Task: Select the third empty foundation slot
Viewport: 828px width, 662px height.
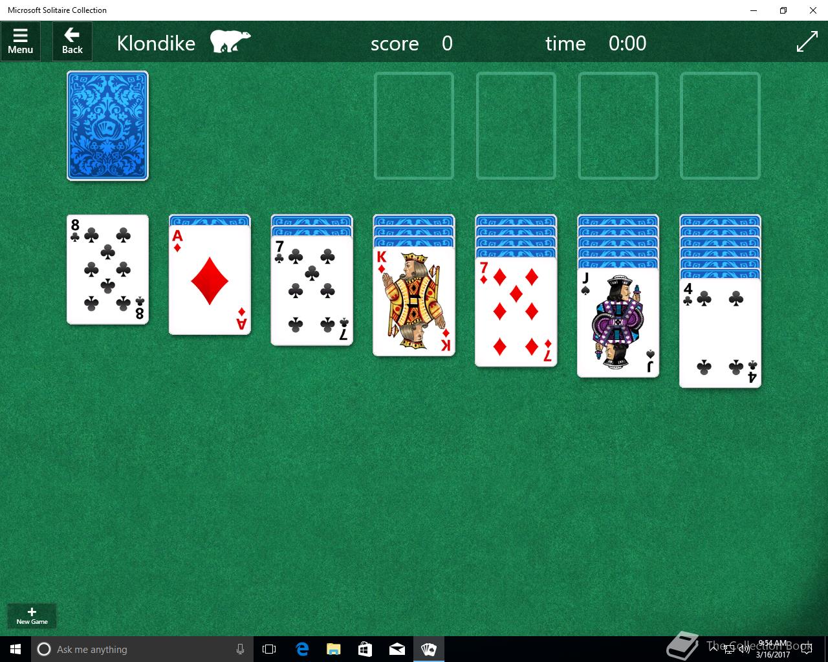Action: pos(618,125)
